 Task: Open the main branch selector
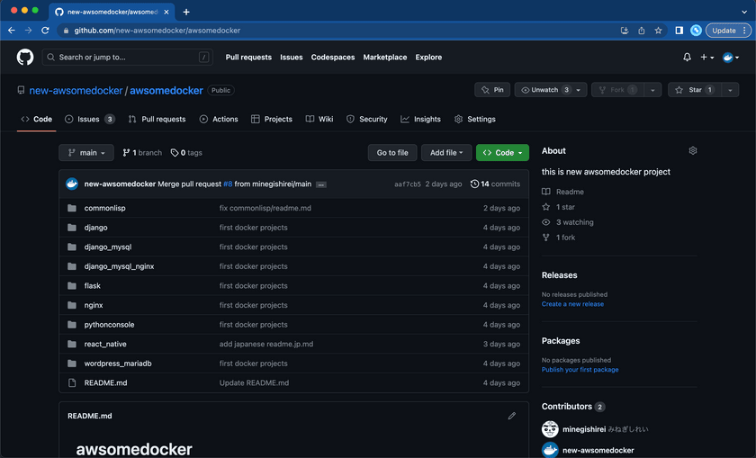(86, 153)
